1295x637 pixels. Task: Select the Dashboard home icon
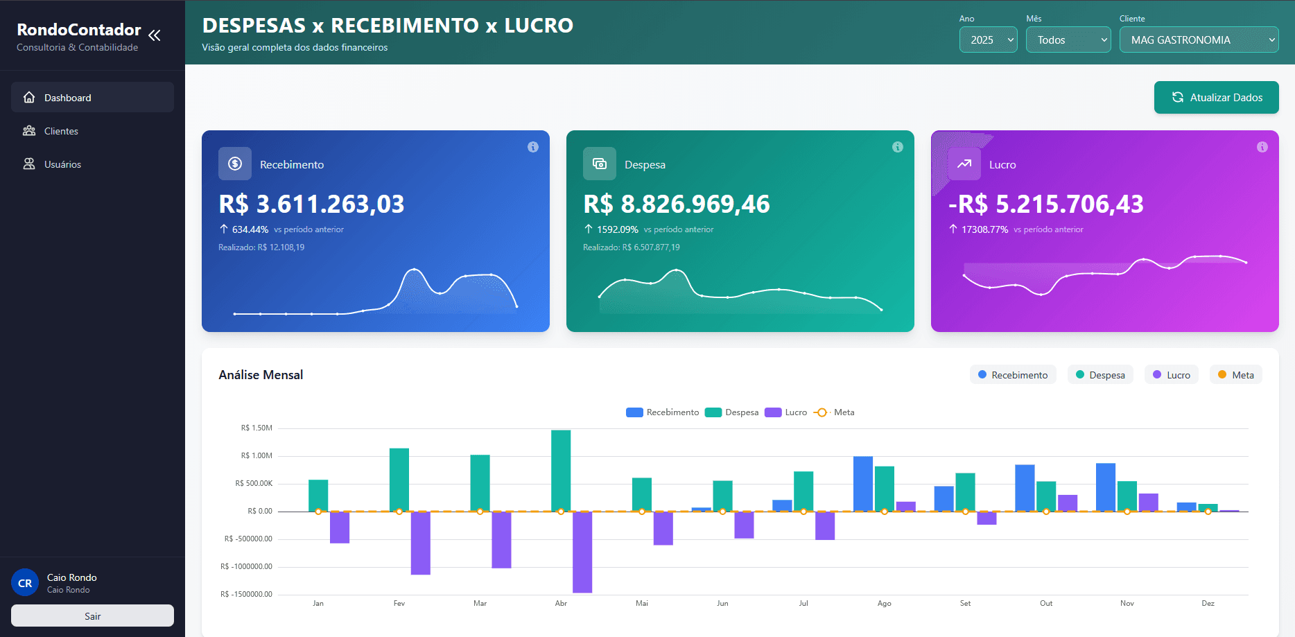[28, 97]
